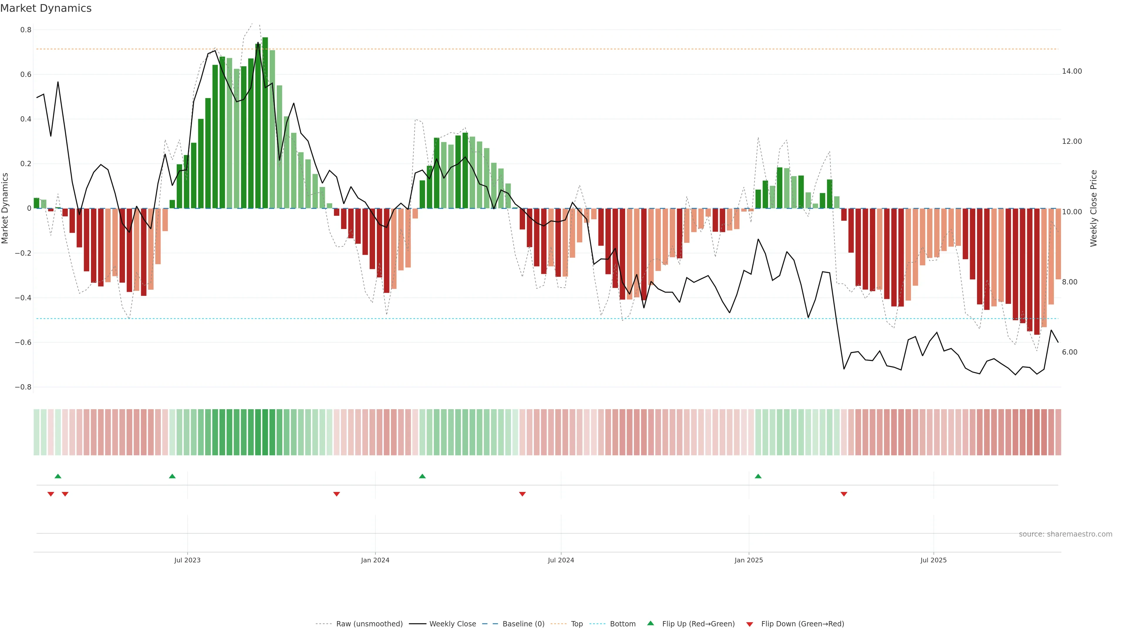Viewport: 1127px width, 634px height.
Task: Click the Jul 2024 x-axis label
Action: click(x=561, y=560)
